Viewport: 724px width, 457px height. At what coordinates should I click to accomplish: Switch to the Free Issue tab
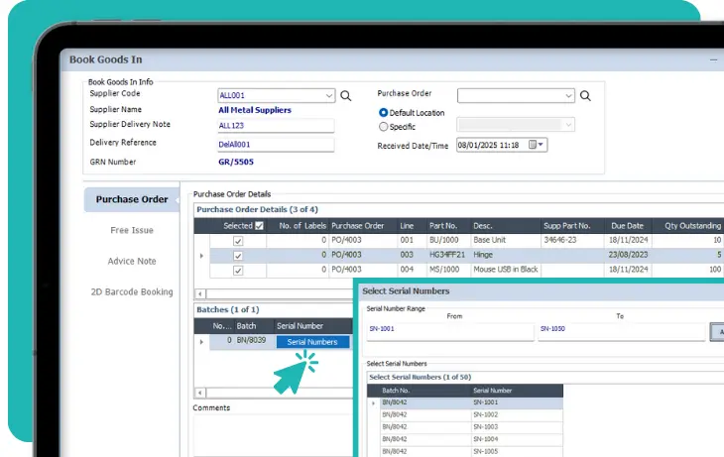[132, 230]
